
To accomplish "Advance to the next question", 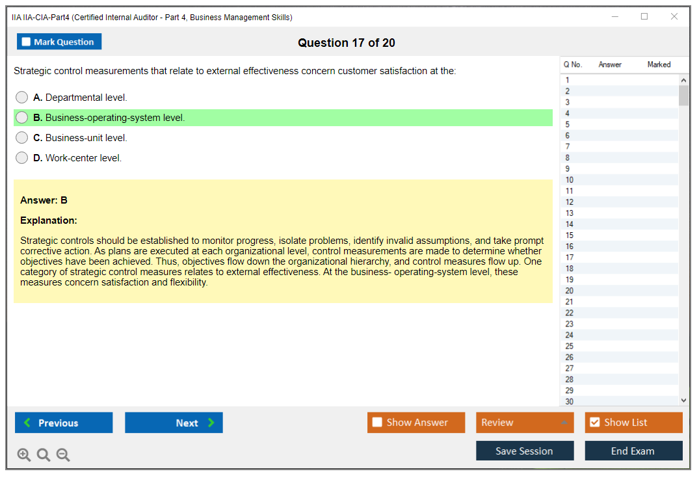I will (174, 423).
